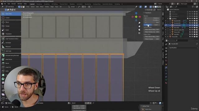The height and width of the screenshot is (111, 199).
Task: Select the Transform tool
Action: (11, 34)
